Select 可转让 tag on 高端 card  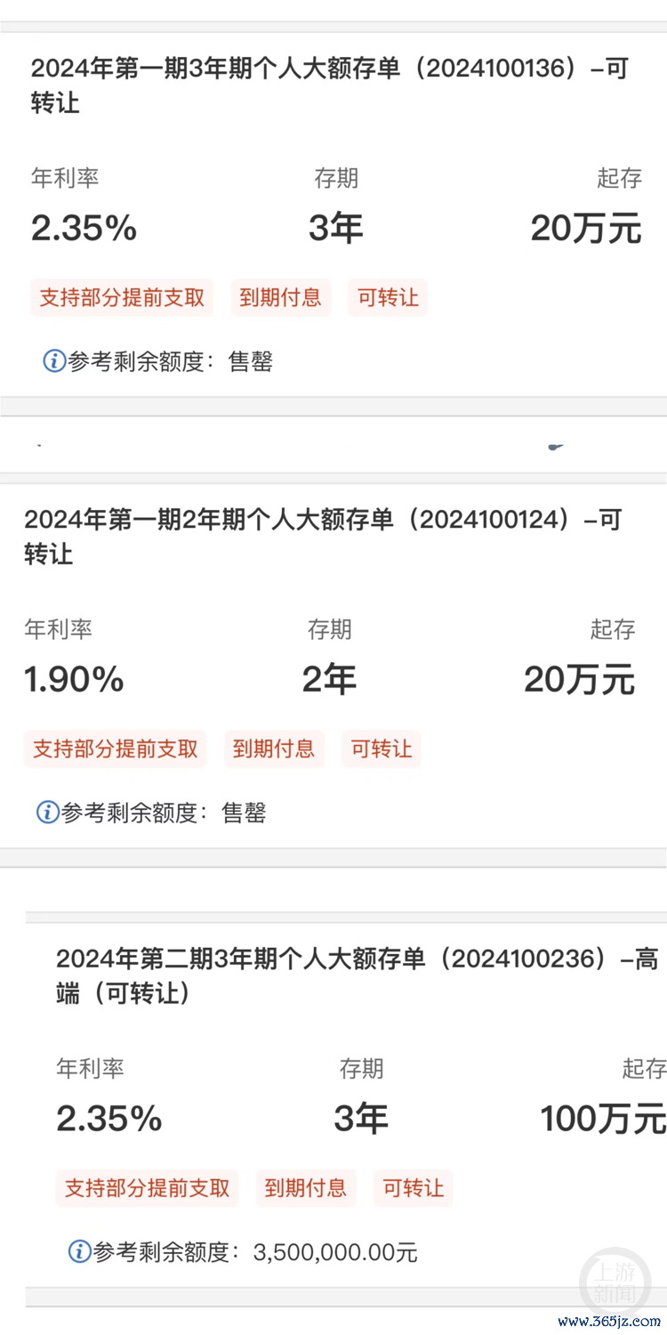(x=414, y=1187)
